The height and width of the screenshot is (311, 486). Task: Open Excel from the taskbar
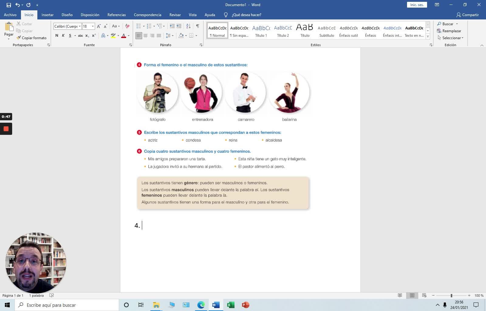231,305
